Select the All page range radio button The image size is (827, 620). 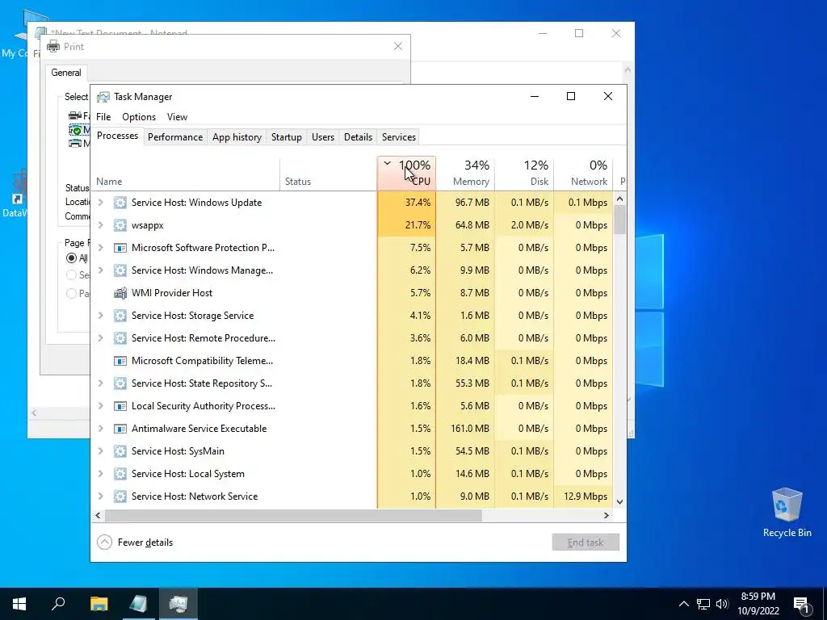pos(71,258)
